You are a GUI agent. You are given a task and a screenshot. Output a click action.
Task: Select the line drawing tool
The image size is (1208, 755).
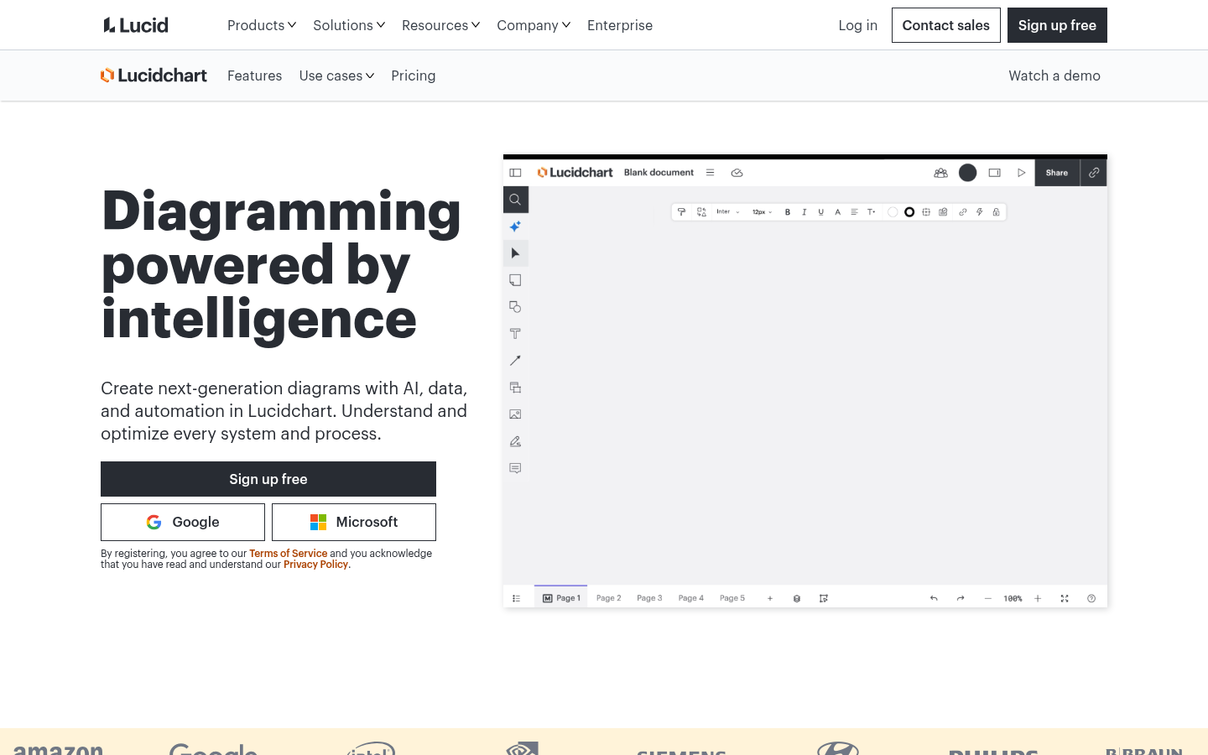(515, 361)
